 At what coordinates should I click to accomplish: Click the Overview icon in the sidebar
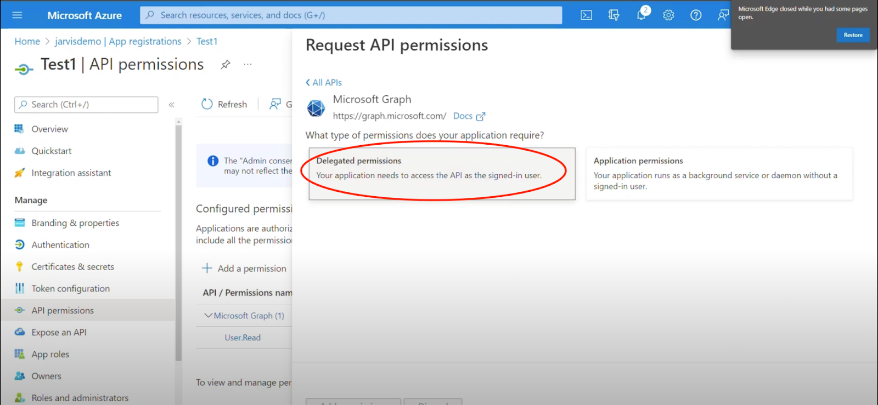coord(19,129)
